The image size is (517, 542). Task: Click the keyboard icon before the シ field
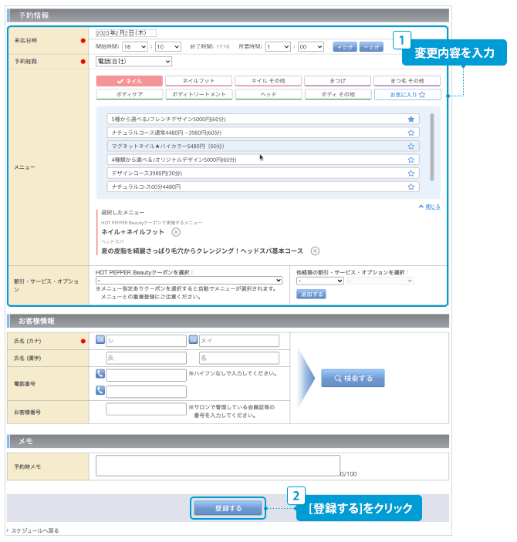[x=100, y=340]
